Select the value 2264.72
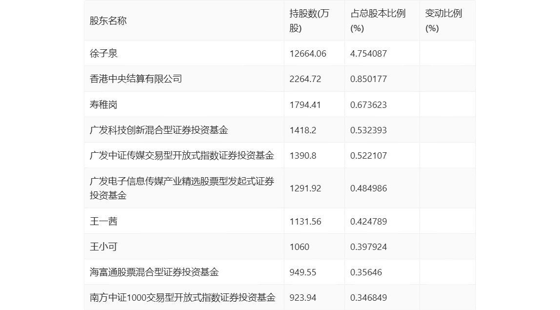The width and height of the screenshot is (560, 310). coord(305,79)
